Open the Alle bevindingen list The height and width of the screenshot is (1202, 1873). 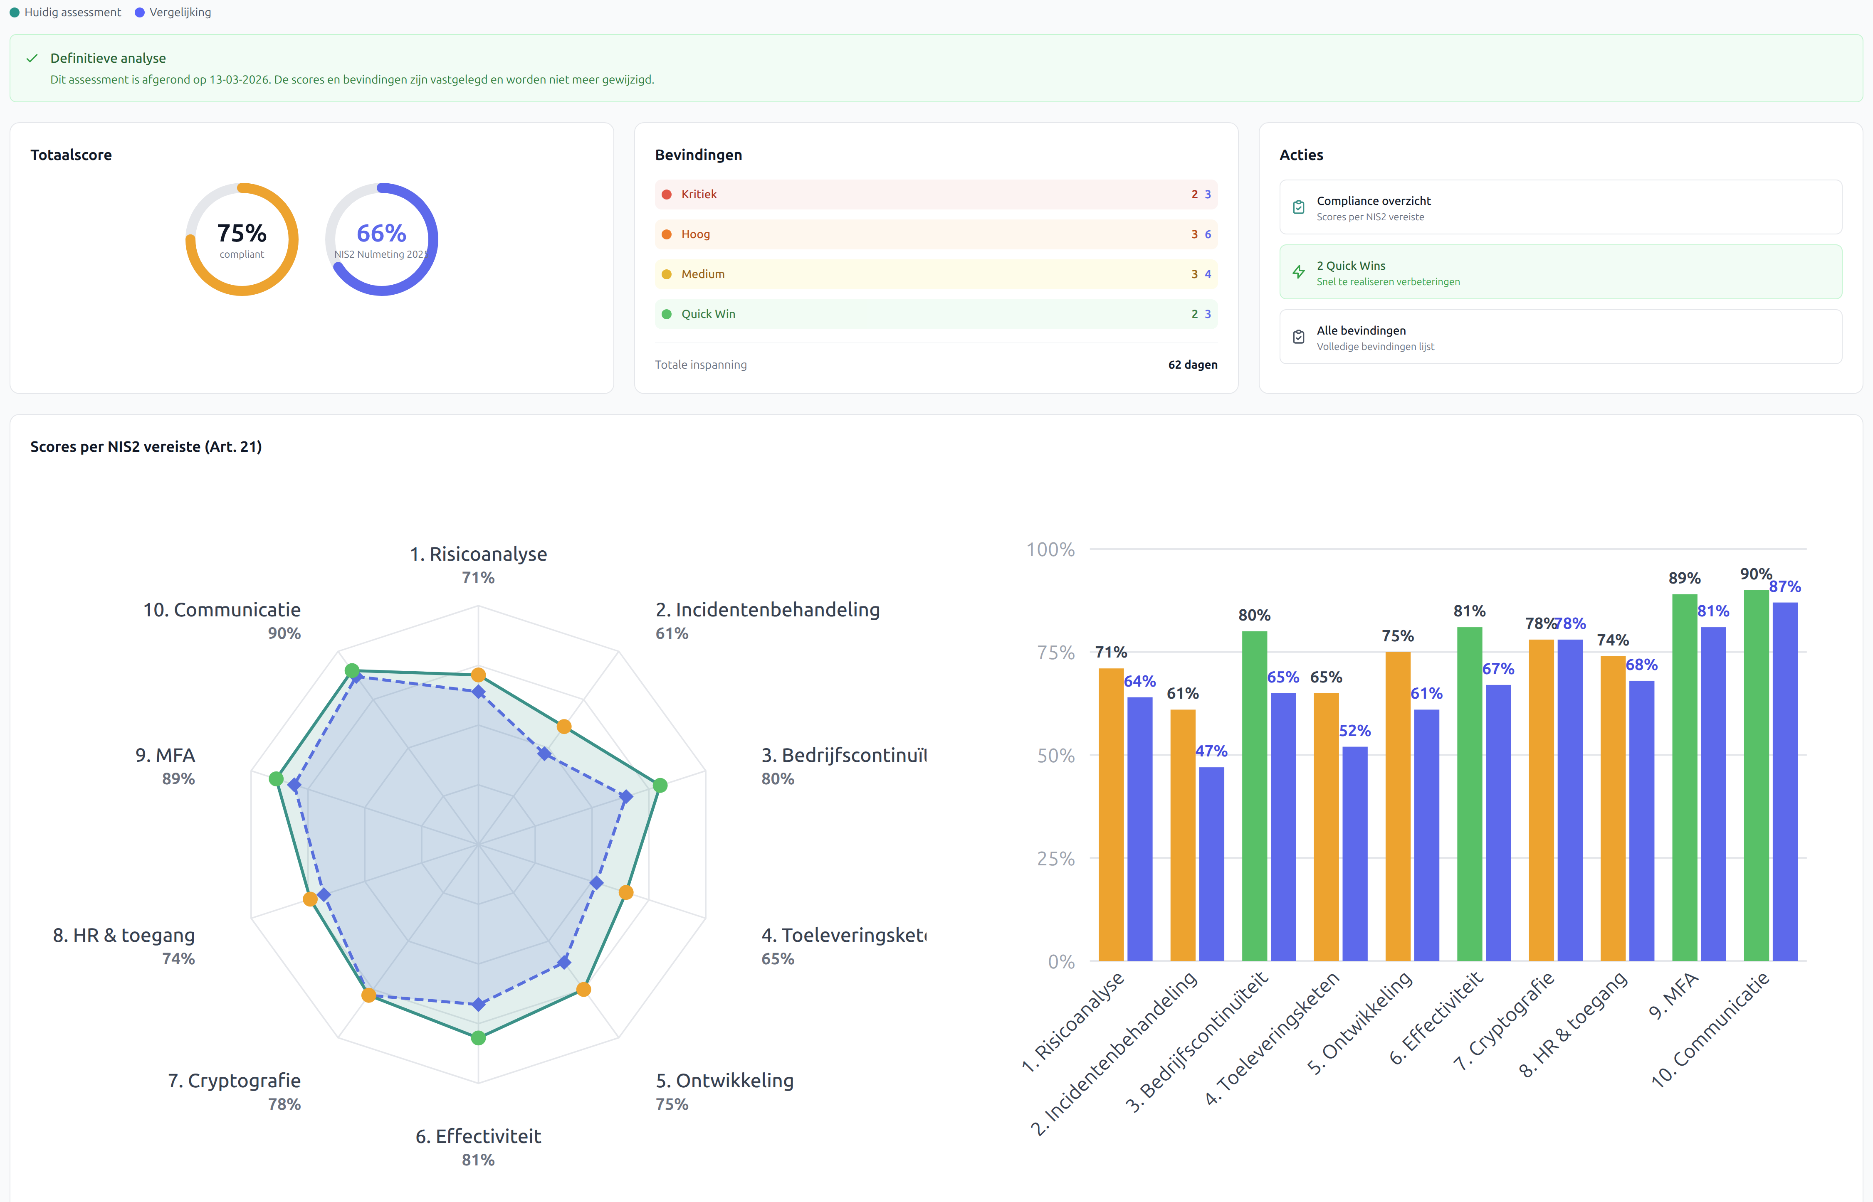[x=1560, y=337]
